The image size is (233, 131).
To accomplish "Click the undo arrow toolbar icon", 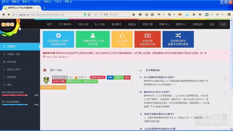I will [x=159, y=15].
